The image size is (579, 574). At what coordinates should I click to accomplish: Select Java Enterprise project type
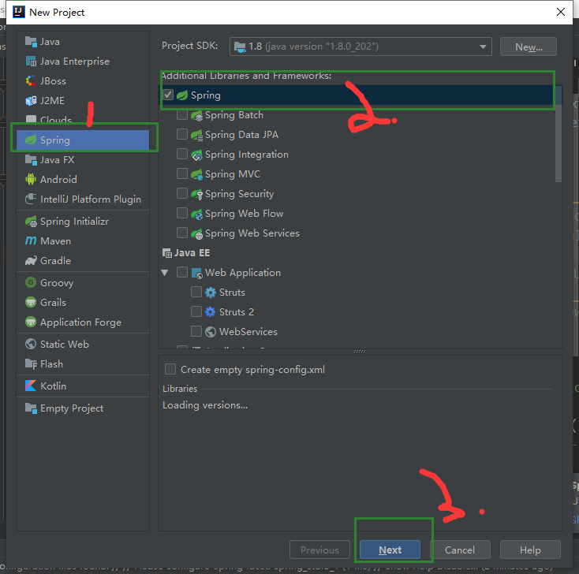83,61
